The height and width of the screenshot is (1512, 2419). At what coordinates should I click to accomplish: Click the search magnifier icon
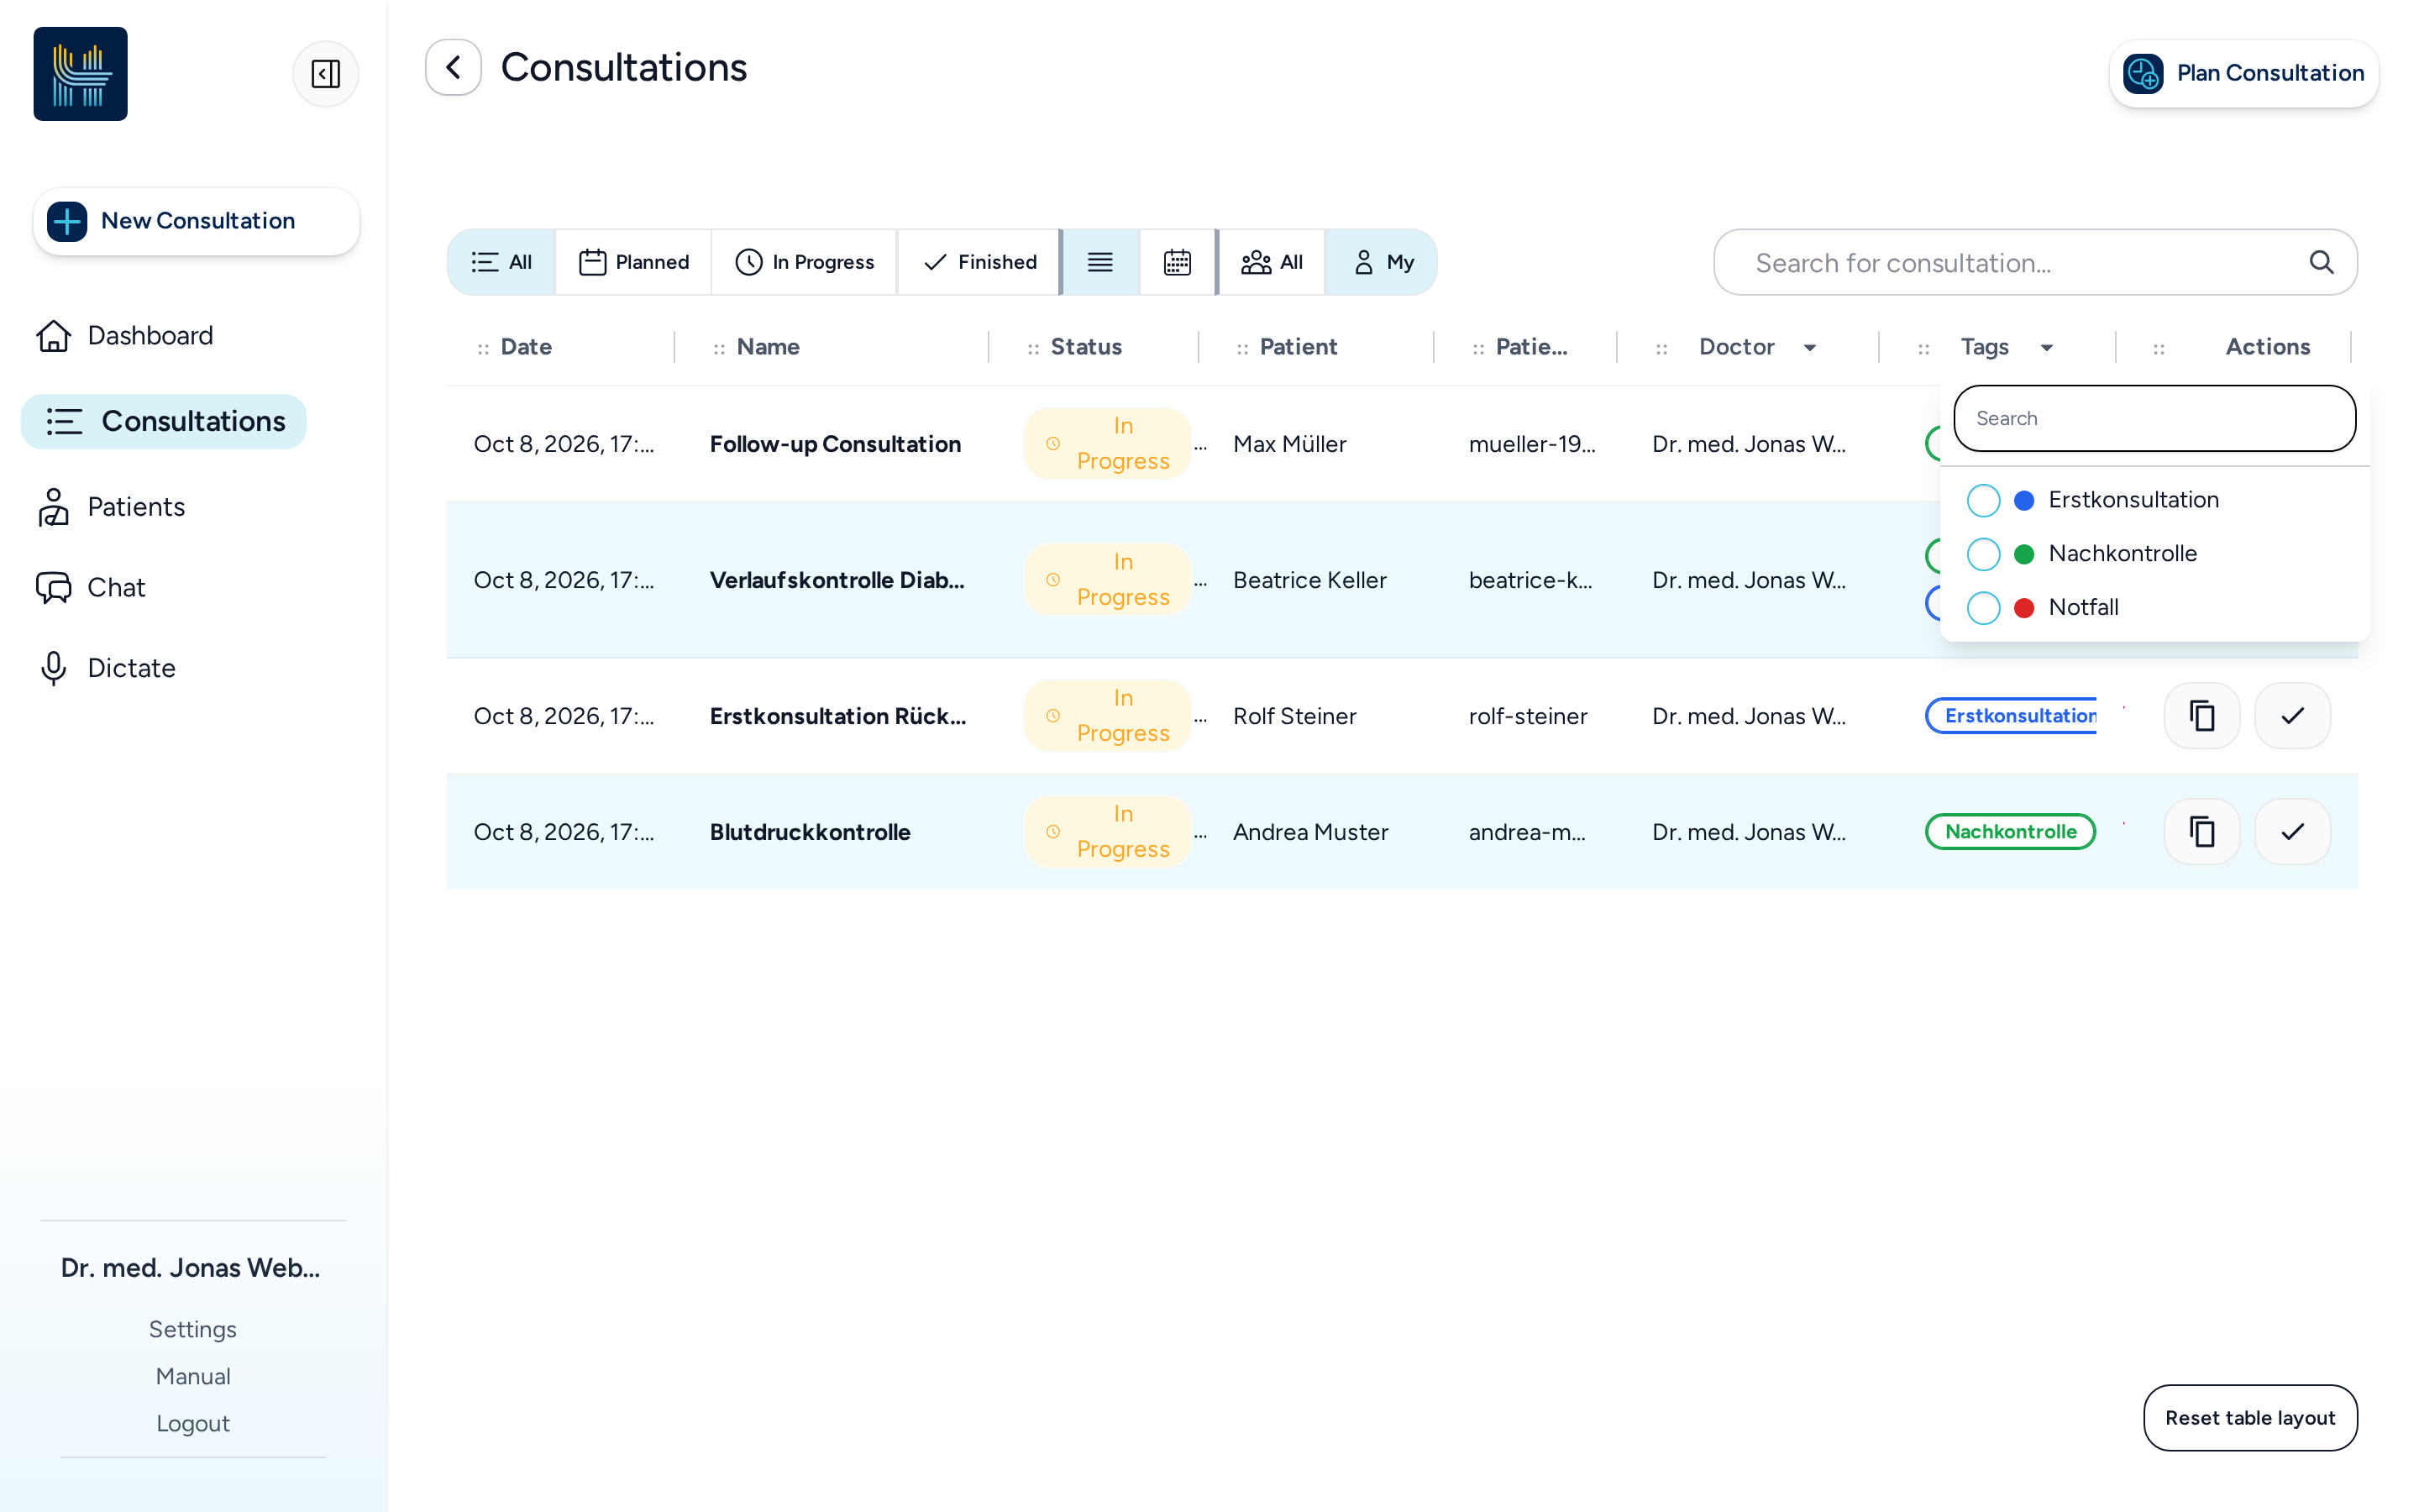coord(2321,262)
